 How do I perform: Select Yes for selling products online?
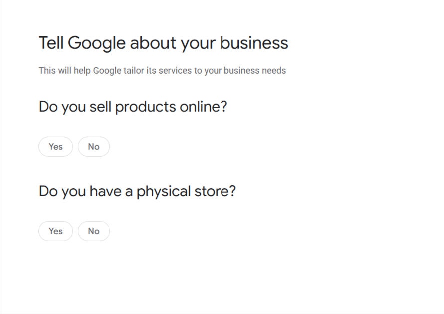[56, 147]
